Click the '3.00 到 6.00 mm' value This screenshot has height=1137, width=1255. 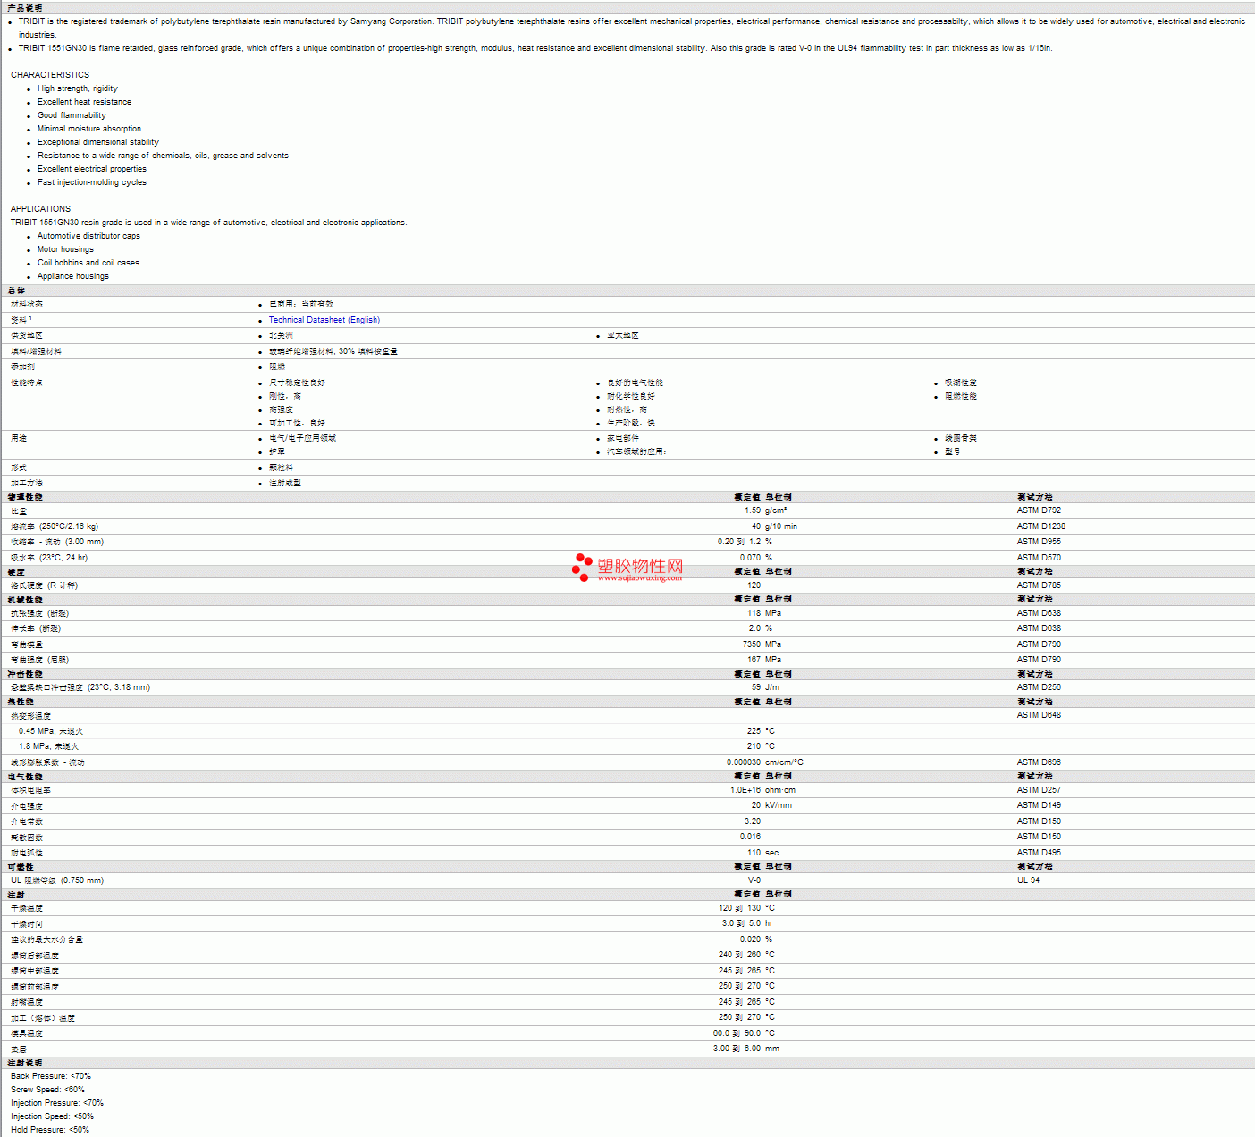pyautogui.click(x=745, y=1049)
